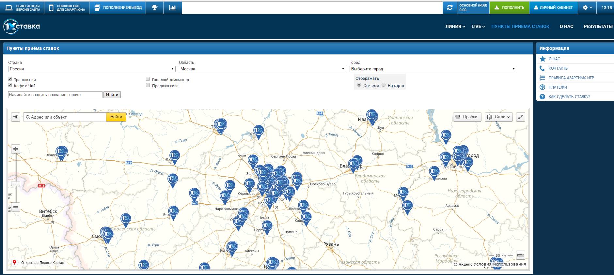Click the green ПОПОЛНИТЬ button

pyautogui.click(x=509, y=7)
